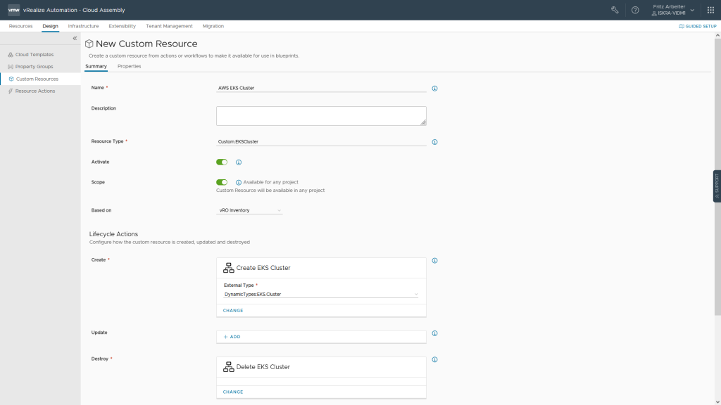Open Cloud Templates in the sidebar
Image resolution: width=721 pixels, height=405 pixels.
[x=35, y=54]
